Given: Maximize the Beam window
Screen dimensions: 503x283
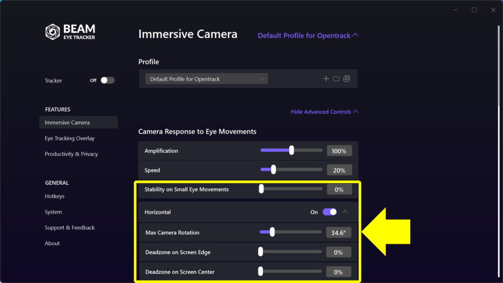Looking at the screenshot, I should point(474,10).
